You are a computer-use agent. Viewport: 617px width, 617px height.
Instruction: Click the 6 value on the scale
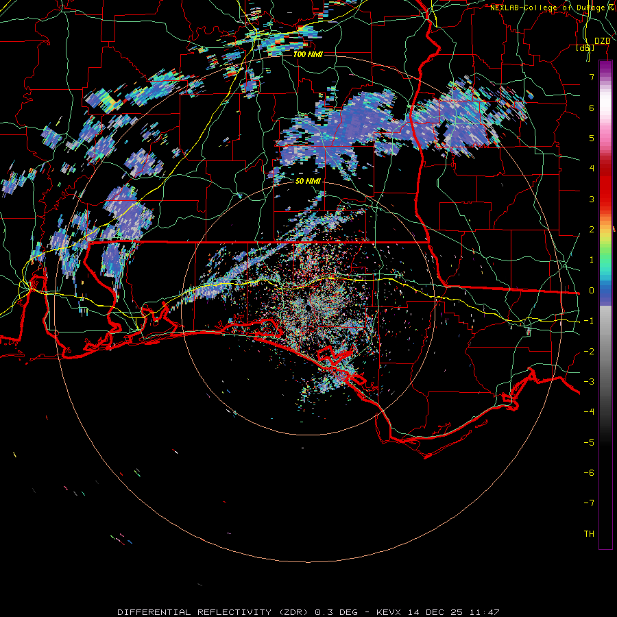pyautogui.click(x=592, y=108)
